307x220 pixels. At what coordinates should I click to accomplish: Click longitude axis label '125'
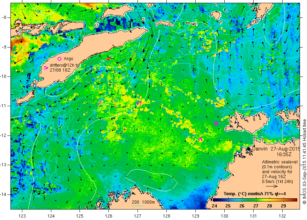(x=80, y=216)
